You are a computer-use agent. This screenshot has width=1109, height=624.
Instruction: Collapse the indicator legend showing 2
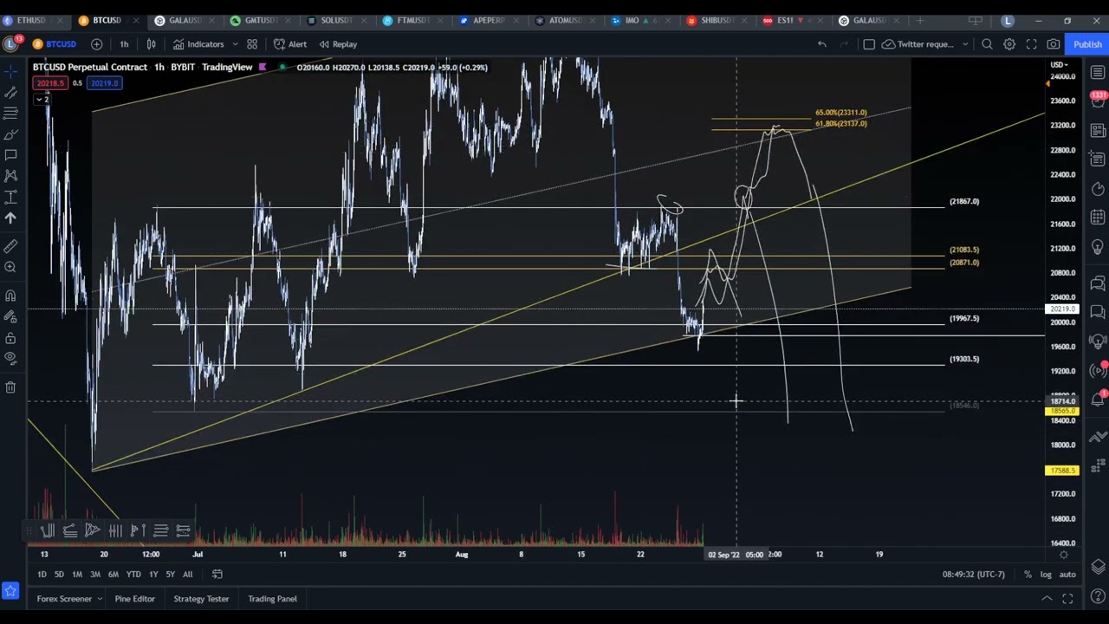tap(42, 99)
